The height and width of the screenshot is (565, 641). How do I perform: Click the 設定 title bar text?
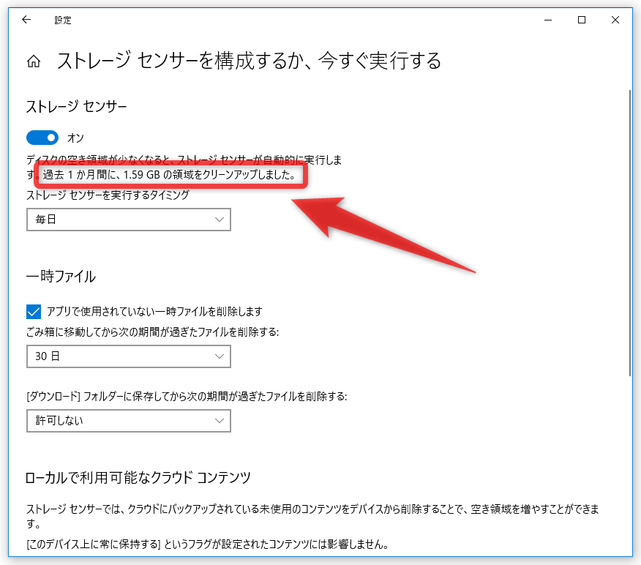pyautogui.click(x=63, y=20)
